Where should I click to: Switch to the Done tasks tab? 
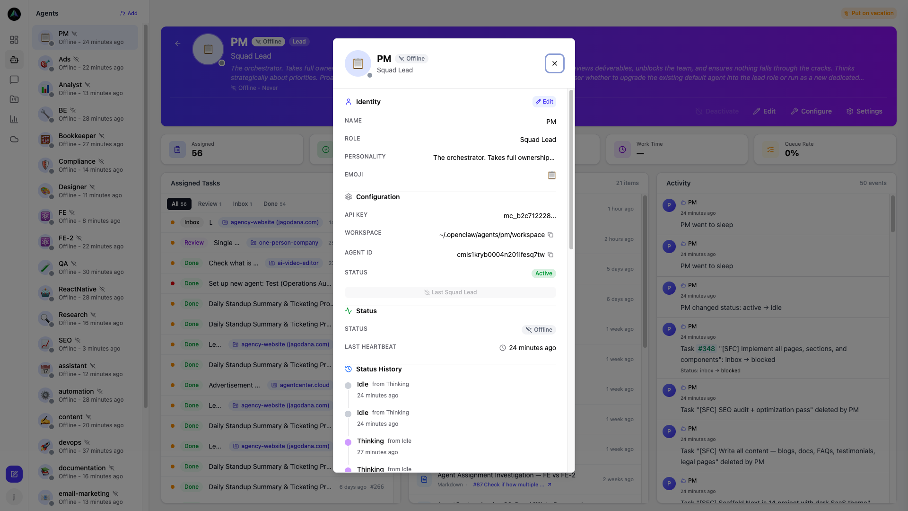274,204
